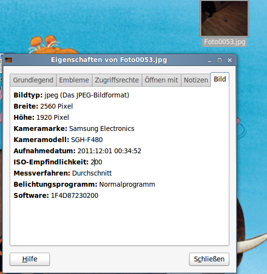Click the ISO-Empfindlichkeit value 200
This screenshot has width=267, height=274.
click(96, 162)
